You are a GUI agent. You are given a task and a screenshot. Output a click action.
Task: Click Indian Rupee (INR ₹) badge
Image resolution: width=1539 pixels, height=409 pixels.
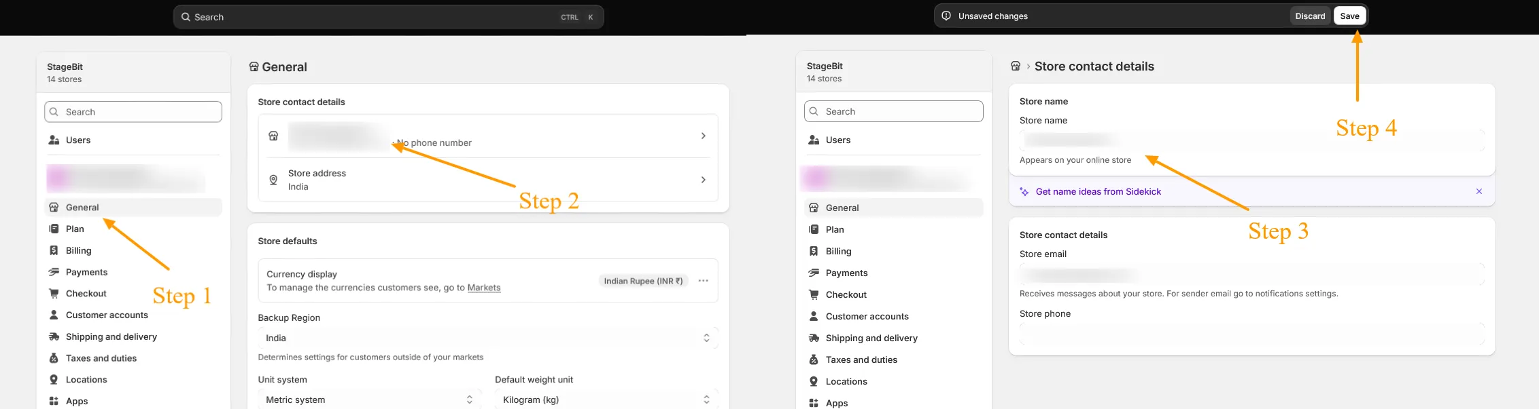tap(643, 281)
